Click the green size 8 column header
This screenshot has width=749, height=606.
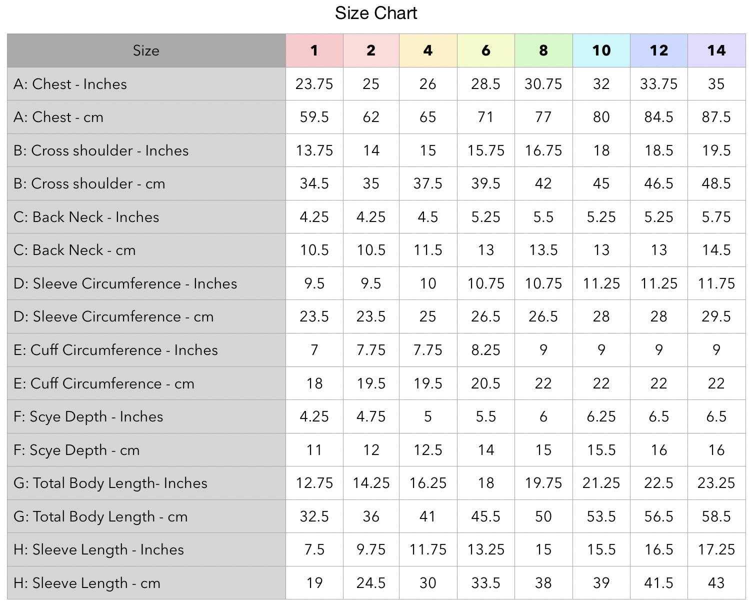pos(543,50)
